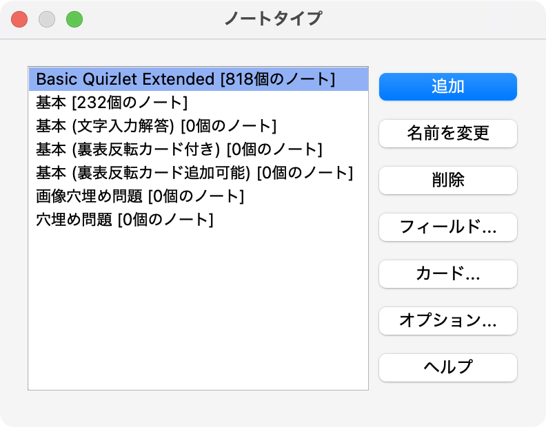The height and width of the screenshot is (427, 546).
Task: Select 基本 (裏表反転カード付き) in the list
Action: (179, 149)
